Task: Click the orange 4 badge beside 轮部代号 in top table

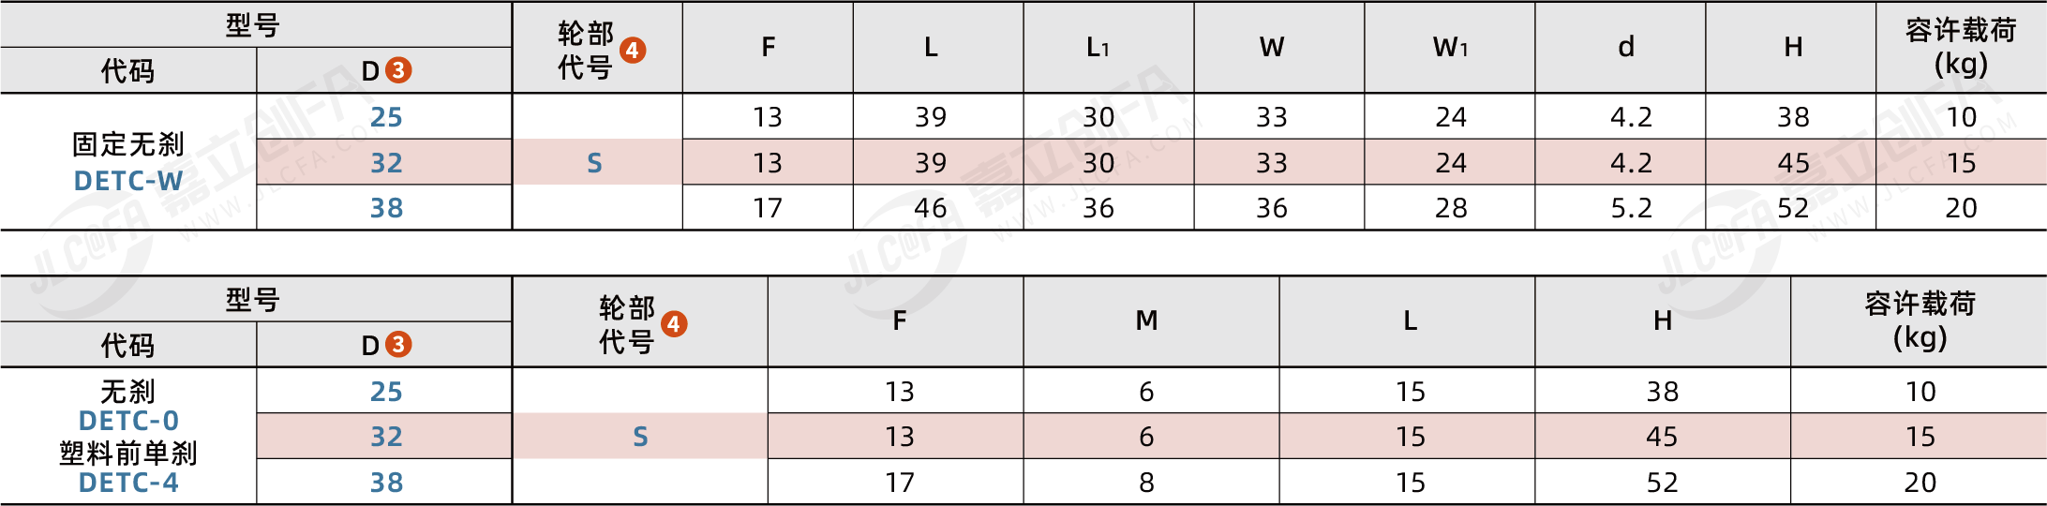Action: (x=633, y=50)
